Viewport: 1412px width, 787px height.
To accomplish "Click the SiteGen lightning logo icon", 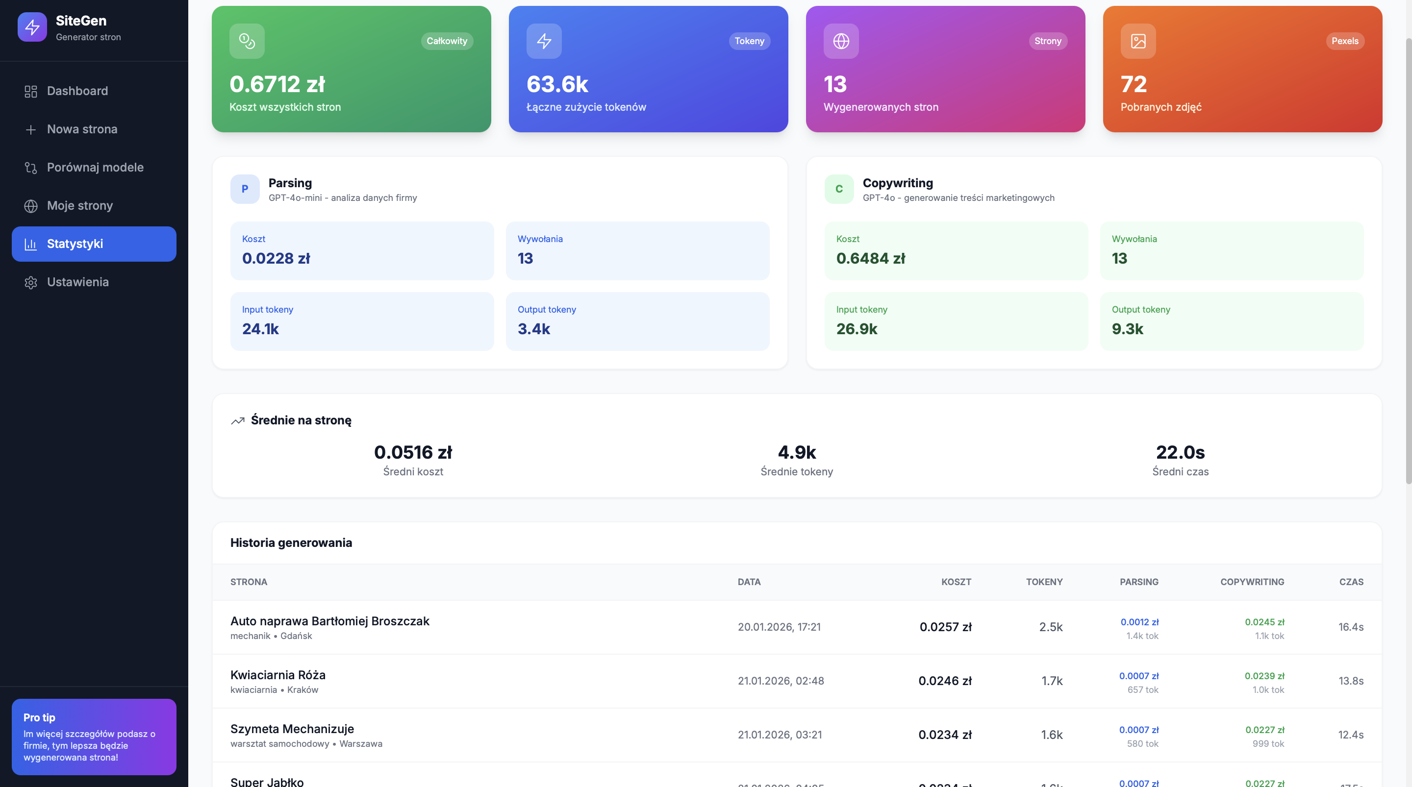I will [32, 27].
